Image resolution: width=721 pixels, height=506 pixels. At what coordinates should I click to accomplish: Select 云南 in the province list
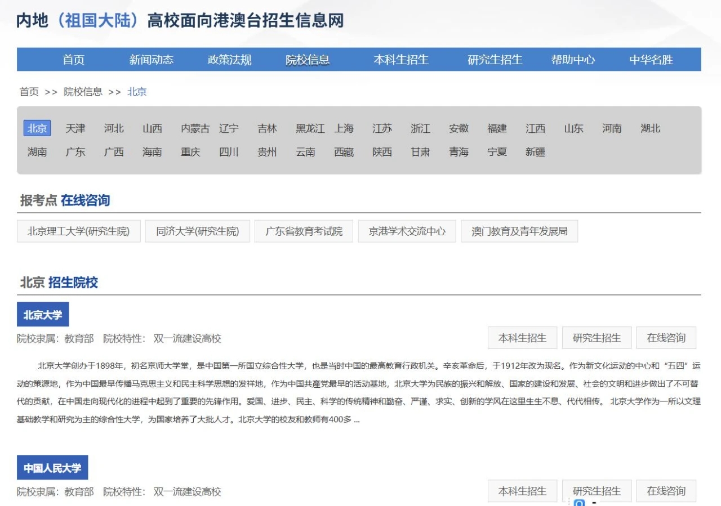pos(305,152)
